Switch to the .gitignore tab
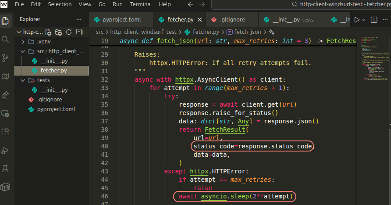This screenshot has width=391, height=205. click(x=232, y=20)
